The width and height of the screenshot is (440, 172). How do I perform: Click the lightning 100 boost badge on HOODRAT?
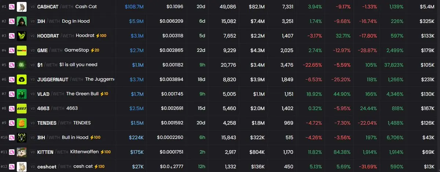click(x=101, y=36)
